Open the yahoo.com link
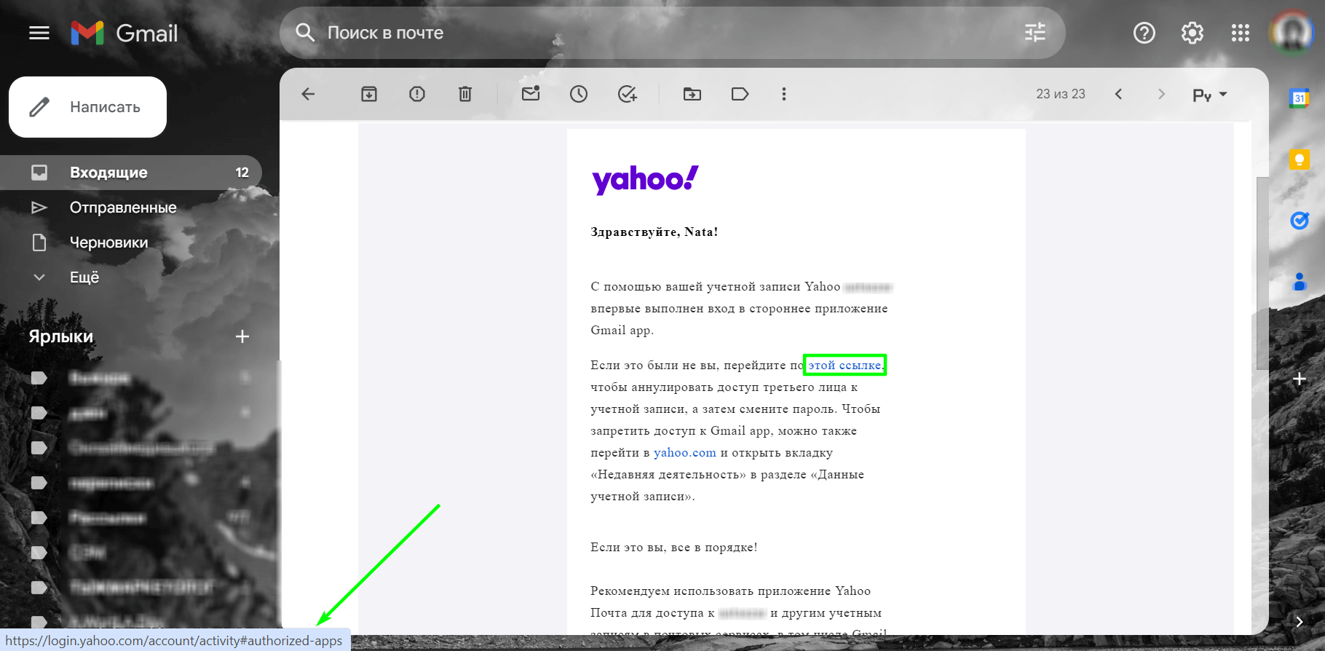The height and width of the screenshot is (651, 1325). pos(685,452)
